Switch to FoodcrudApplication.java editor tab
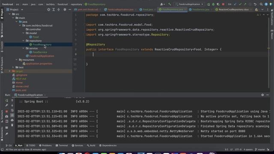 [120, 9]
